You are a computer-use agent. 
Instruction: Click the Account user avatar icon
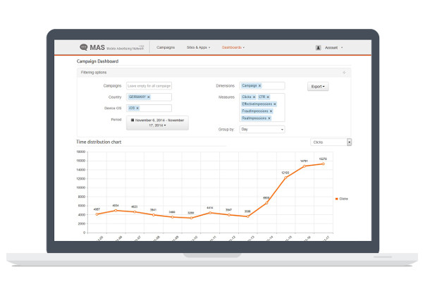click(x=319, y=48)
